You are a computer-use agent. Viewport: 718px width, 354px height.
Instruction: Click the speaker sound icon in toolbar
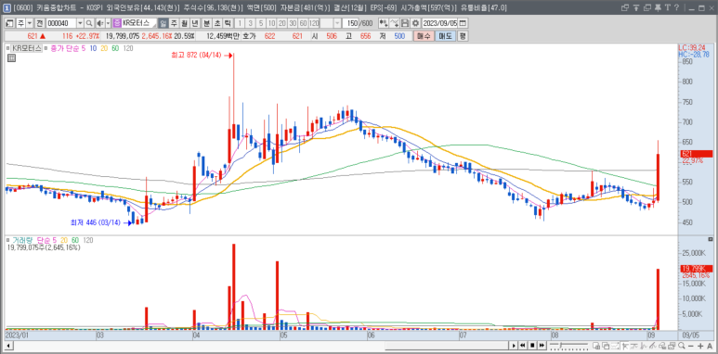click(x=99, y=23)
